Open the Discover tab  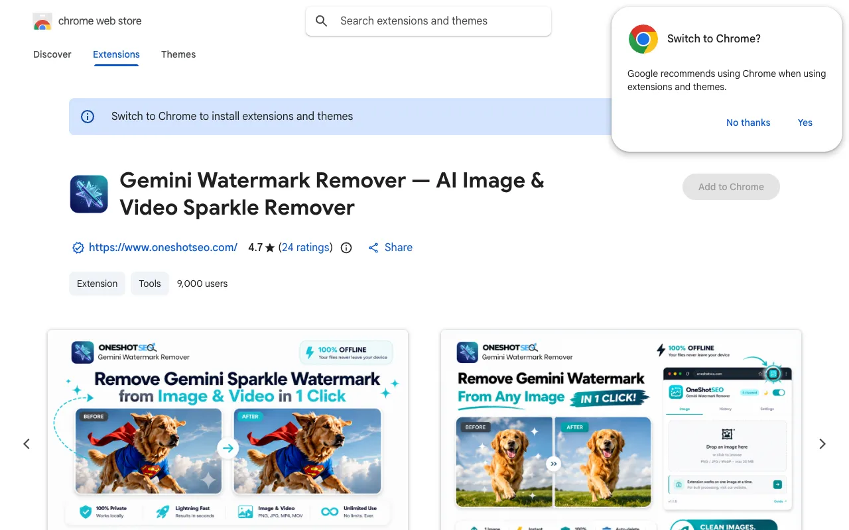tap(52, 54)
